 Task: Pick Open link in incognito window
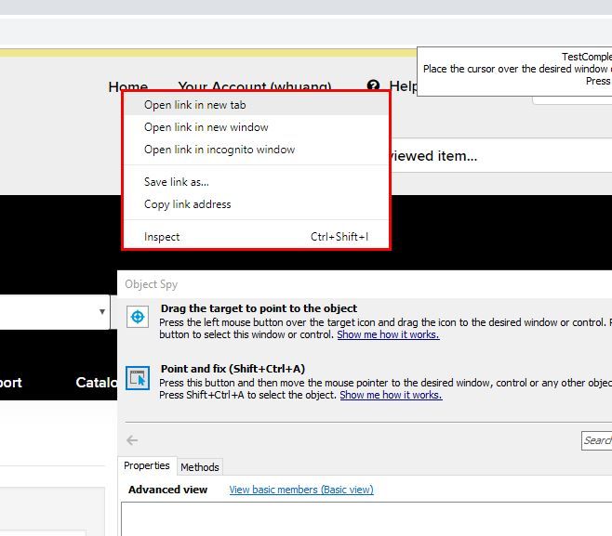(219, 150)
